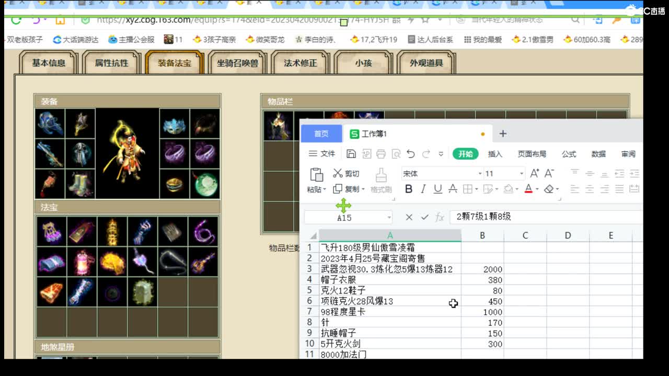Image resolution: width=669 pixels, height=376 pixels.
Task: Select the 格式刷 format painter
Action: tap(381, 181)
